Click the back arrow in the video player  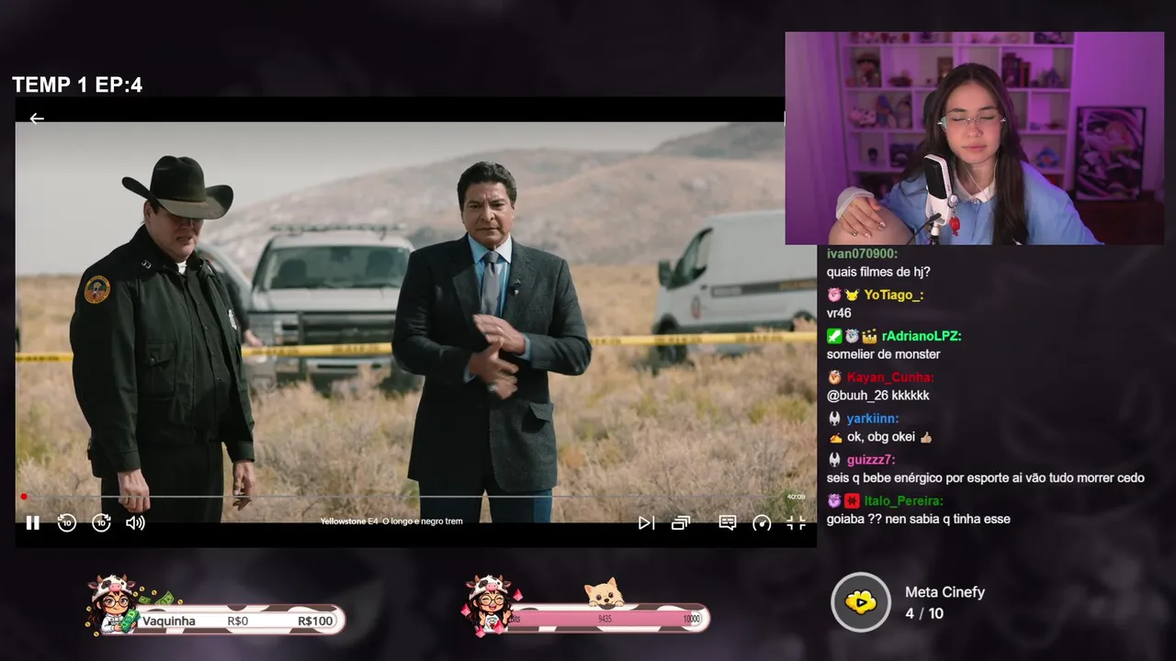37,118
